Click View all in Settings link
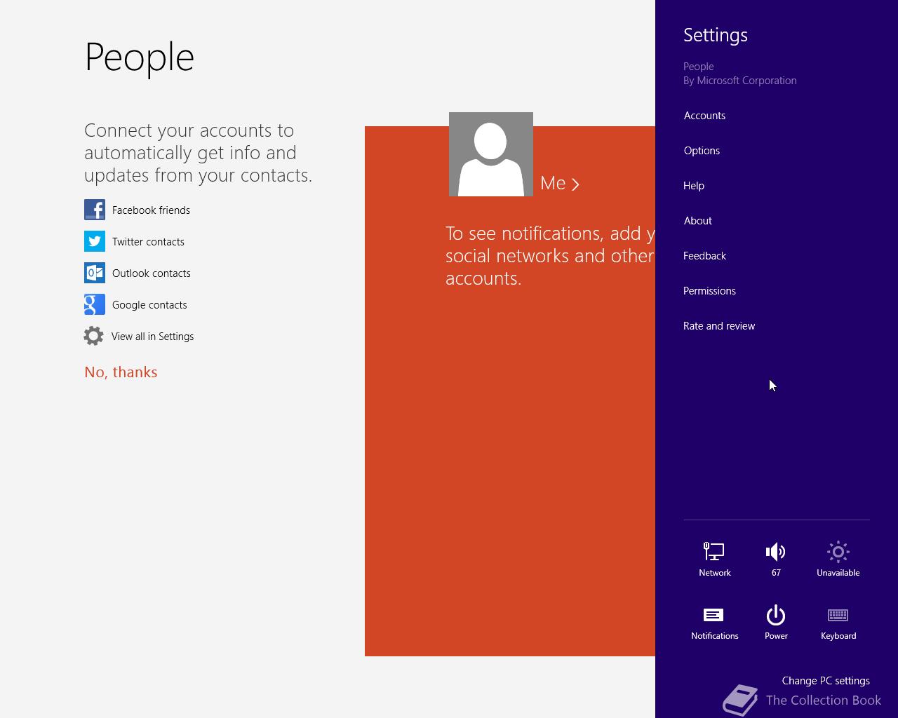The height and width of the screenshot is (718, 898). [152, 337]
